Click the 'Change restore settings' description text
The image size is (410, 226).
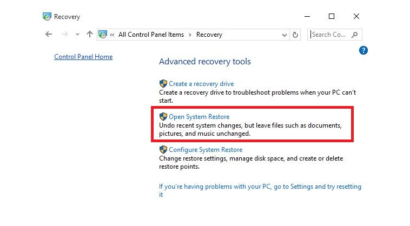pyautogui.click(x=251, y=162)
